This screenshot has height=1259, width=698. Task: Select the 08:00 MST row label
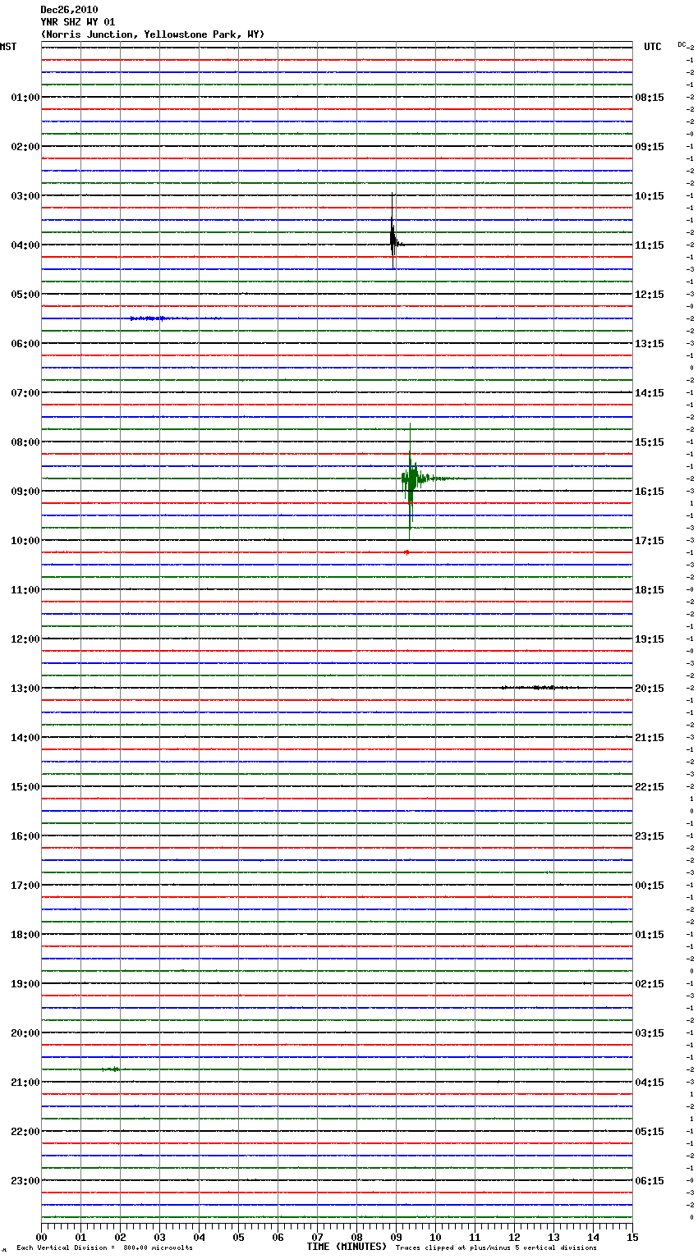(25, 442)
